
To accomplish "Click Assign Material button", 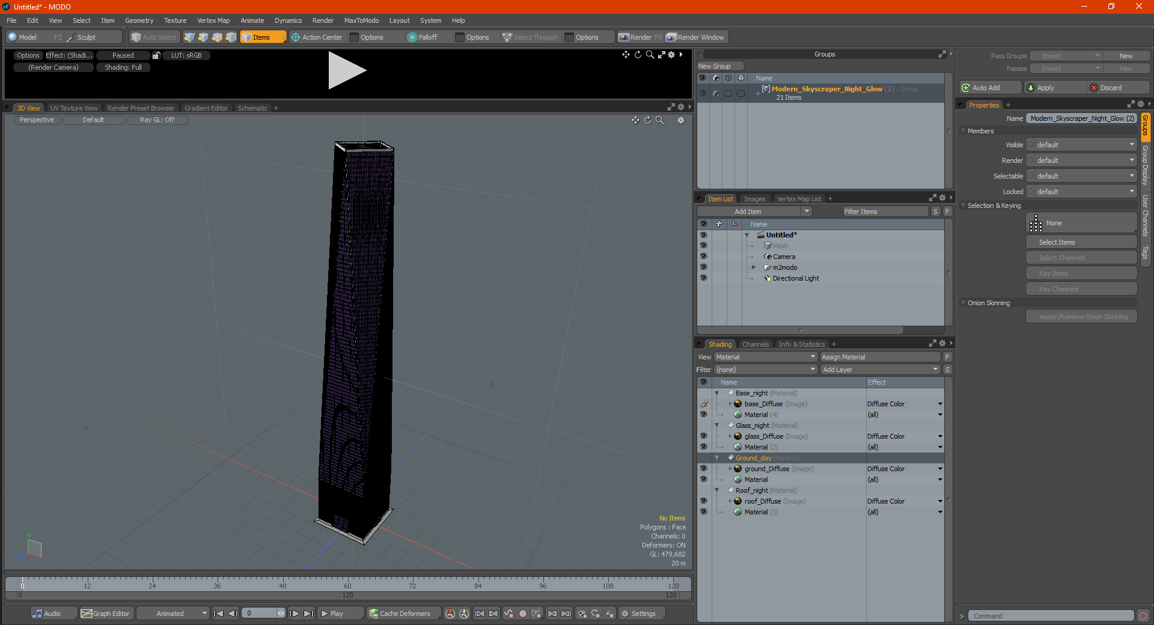I will pos(880,357).
